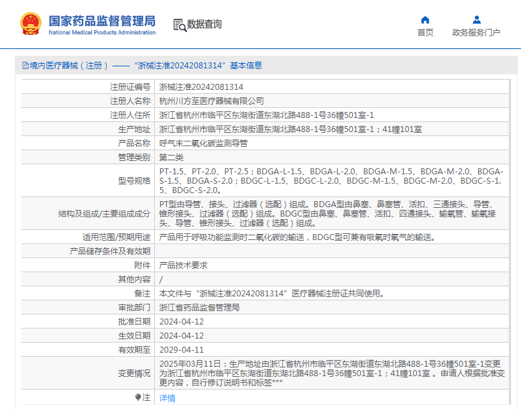This screenshot has height=409, width=521.
Task: Click the 产品名称 label
Action: point(134,143)
